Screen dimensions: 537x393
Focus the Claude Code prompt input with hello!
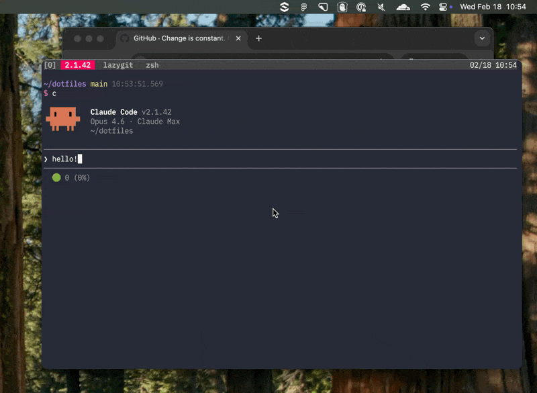(280, 159)
